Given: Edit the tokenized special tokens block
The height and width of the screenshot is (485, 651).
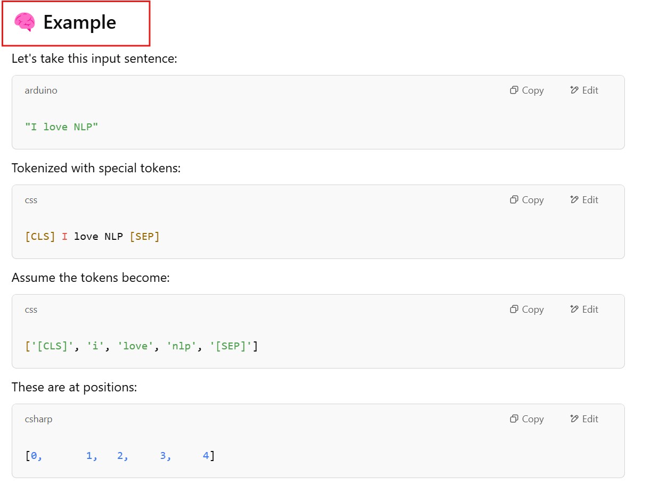Looking at the screenshot, I should coord(584,200).
